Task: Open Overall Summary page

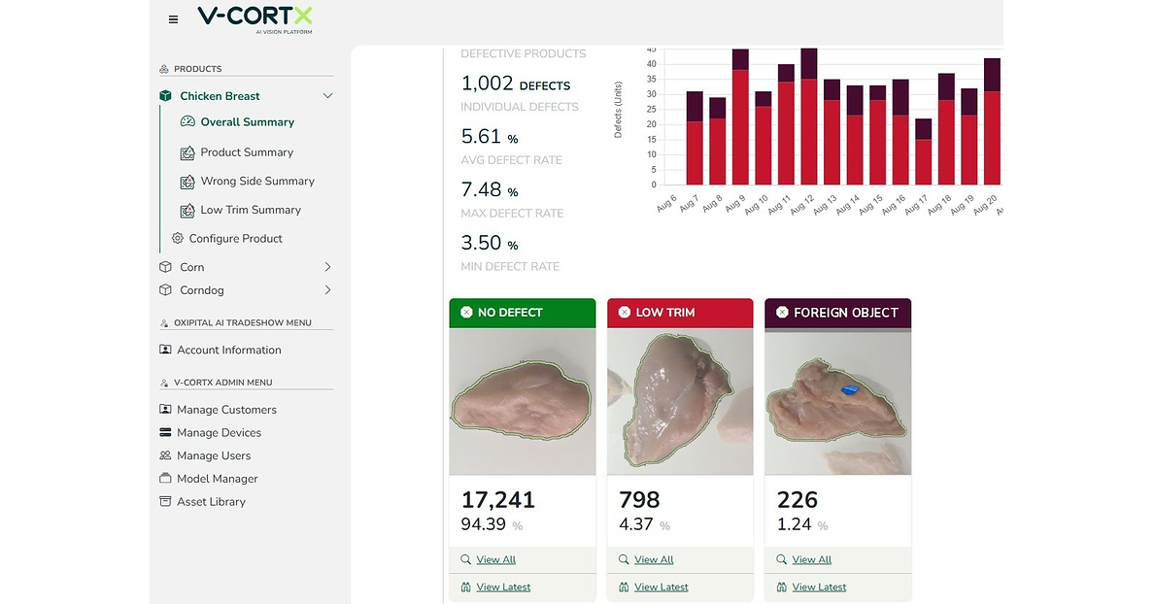Action: point(248,122)
